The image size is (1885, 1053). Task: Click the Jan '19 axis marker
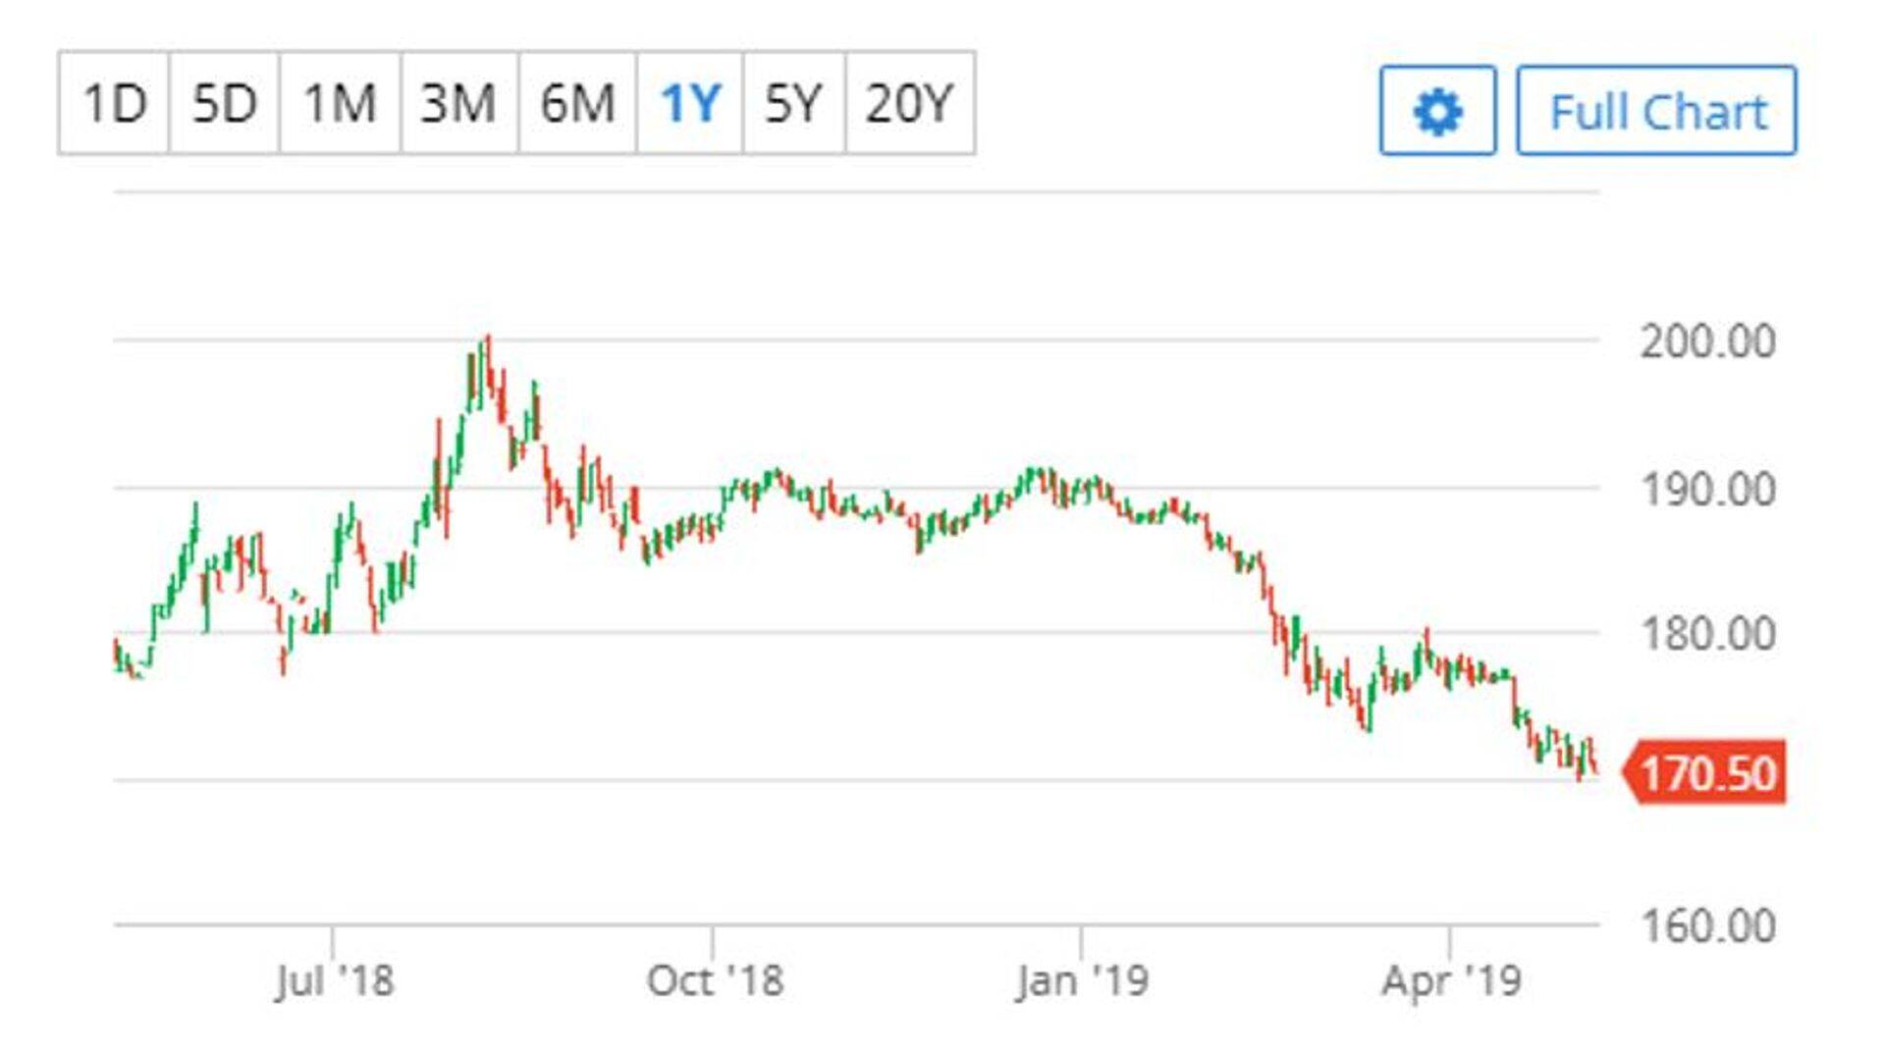coord(1082,979)
